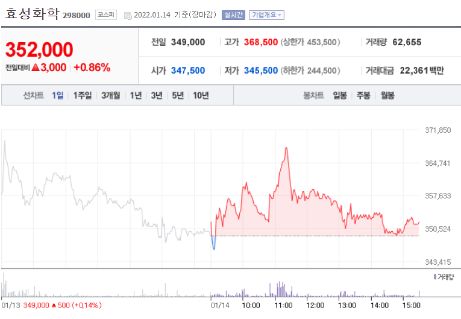Image resolution: width=461 pixels, height=319 pixels.
Task: Switch to the 일봉 candle chart
Action: [x=340, y=95]
